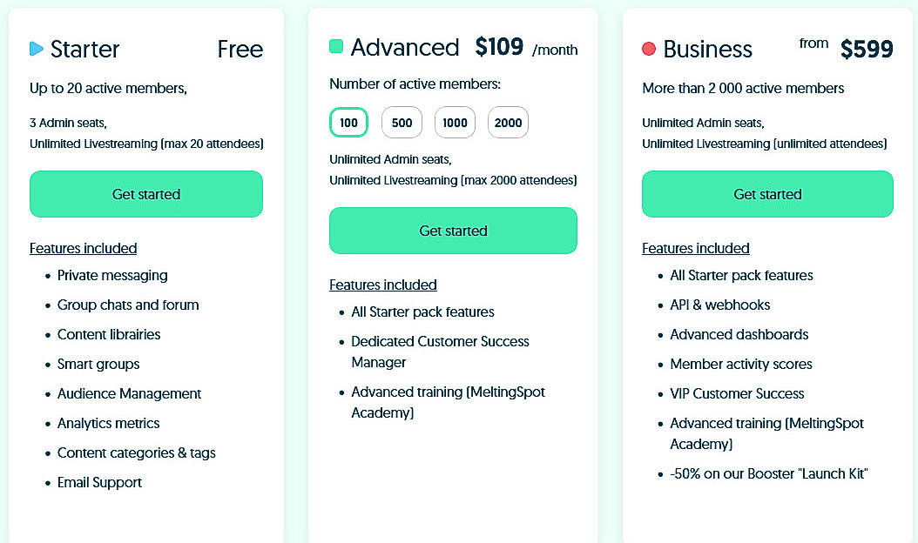Select 500 active members option

tap(402, 123)
